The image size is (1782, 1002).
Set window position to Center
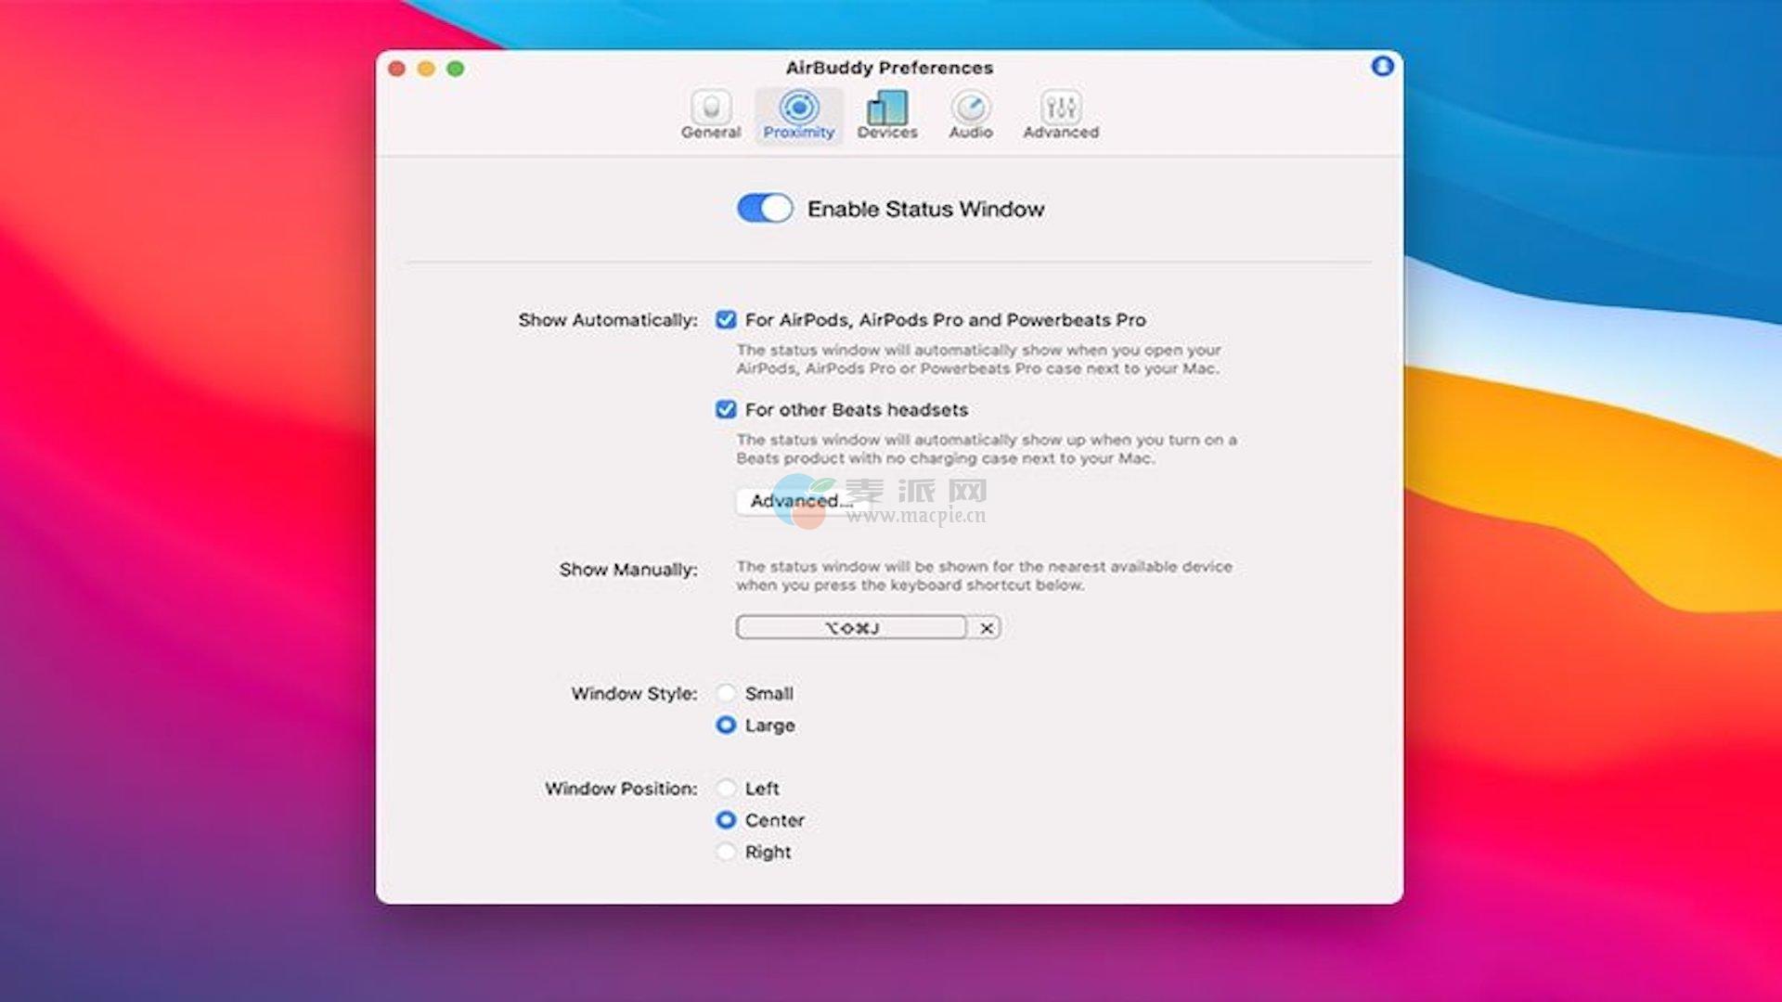click(726, 820)
